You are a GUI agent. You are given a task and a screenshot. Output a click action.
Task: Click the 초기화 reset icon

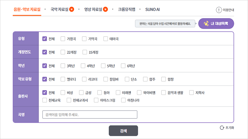pos(222,128)
